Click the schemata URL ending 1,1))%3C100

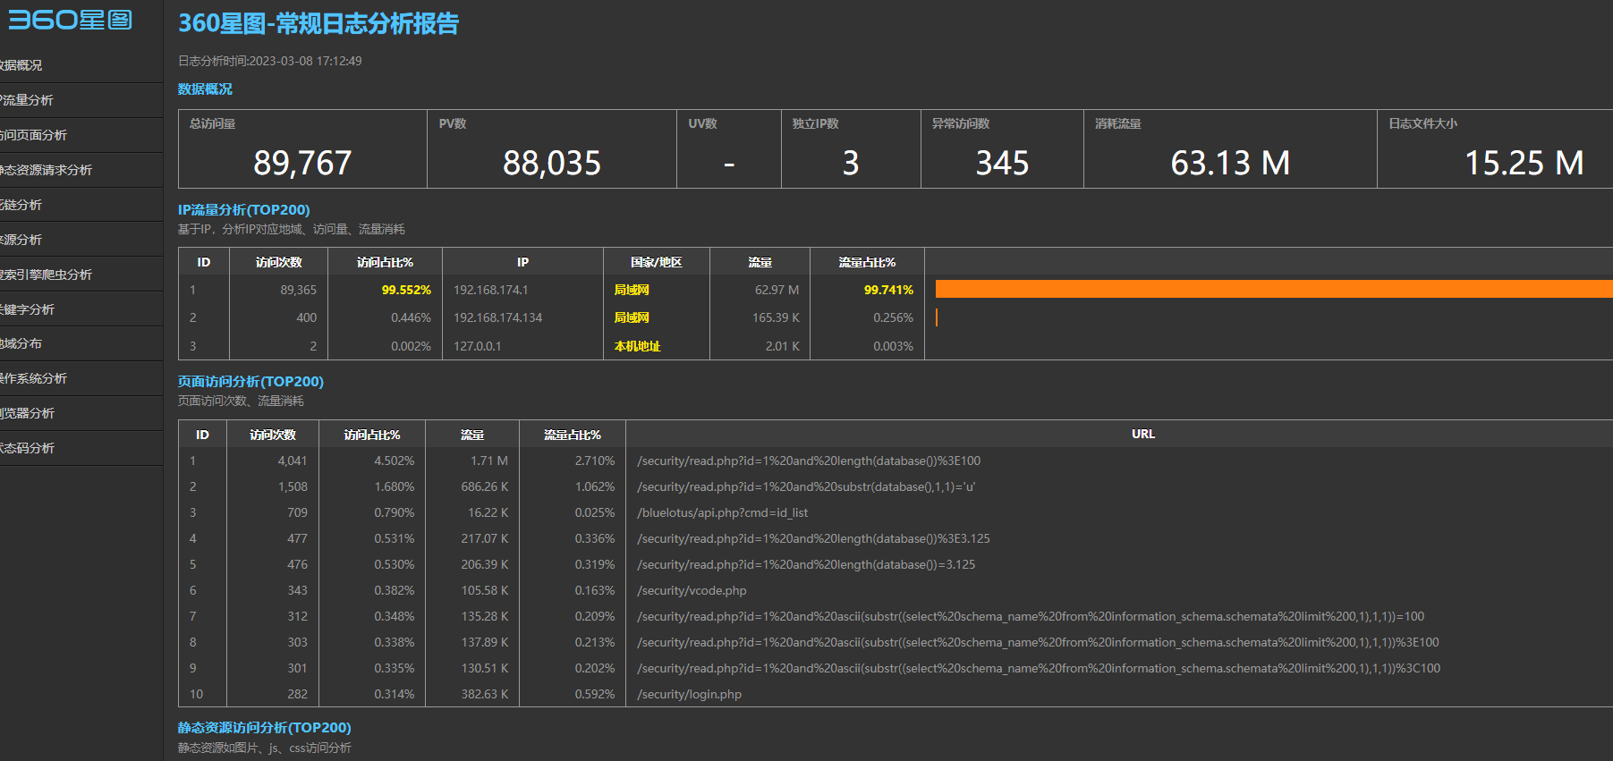pyautogui.click(x=1039, y=668)
